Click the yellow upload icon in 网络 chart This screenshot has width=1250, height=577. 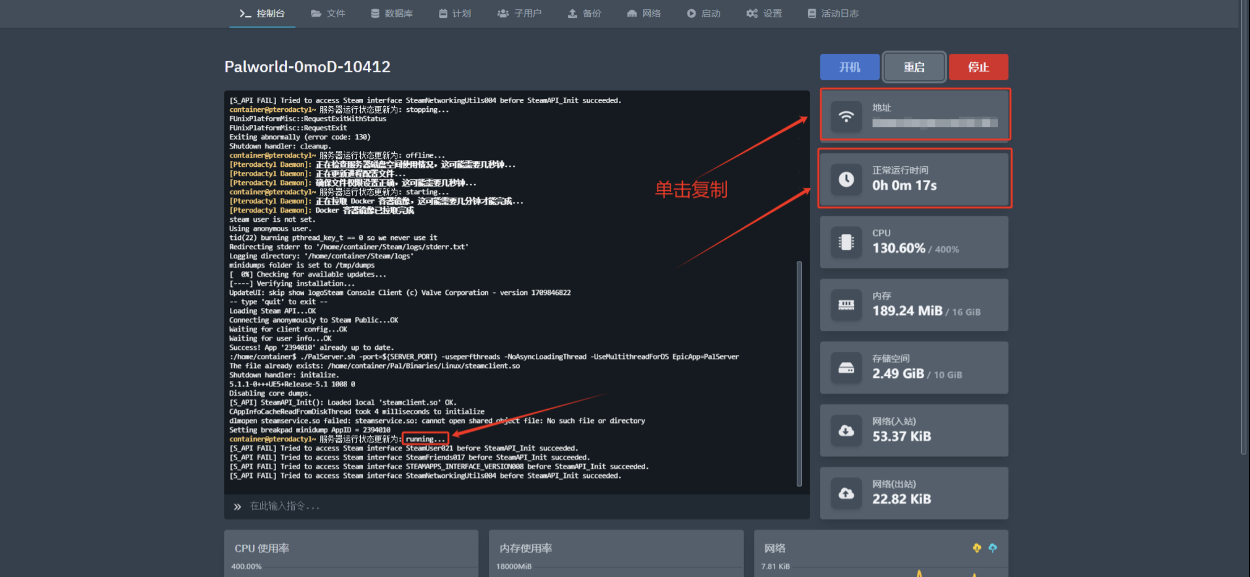(977, 548)
